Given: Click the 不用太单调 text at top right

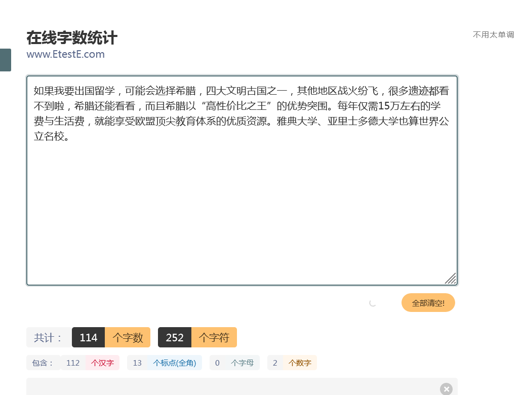Looking at the screenshot, I should pos(493,34).
